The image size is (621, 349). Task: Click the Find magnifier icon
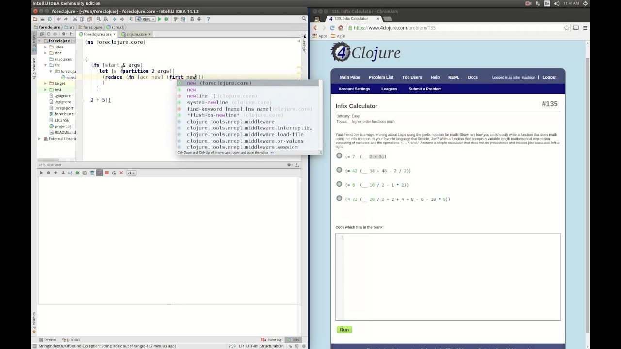pos(98,19)
